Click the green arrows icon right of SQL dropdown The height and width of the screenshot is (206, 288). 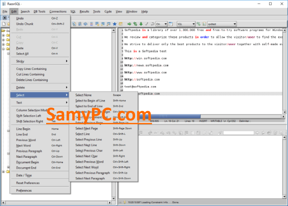[x=199, y=24]
